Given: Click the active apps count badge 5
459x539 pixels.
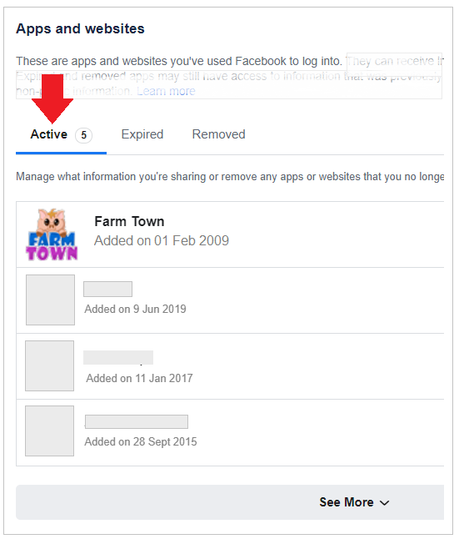Looking at the screenshot, I should pyautogui.click(x=84, y=135).
